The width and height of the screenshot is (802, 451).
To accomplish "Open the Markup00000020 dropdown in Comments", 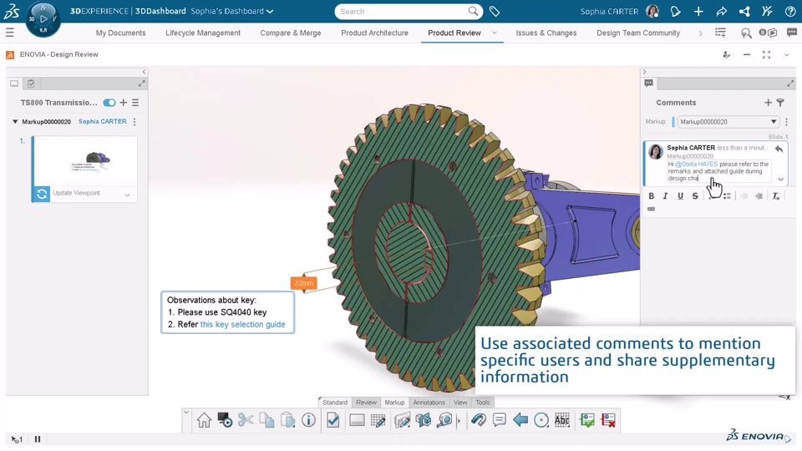I will (728, 122).
